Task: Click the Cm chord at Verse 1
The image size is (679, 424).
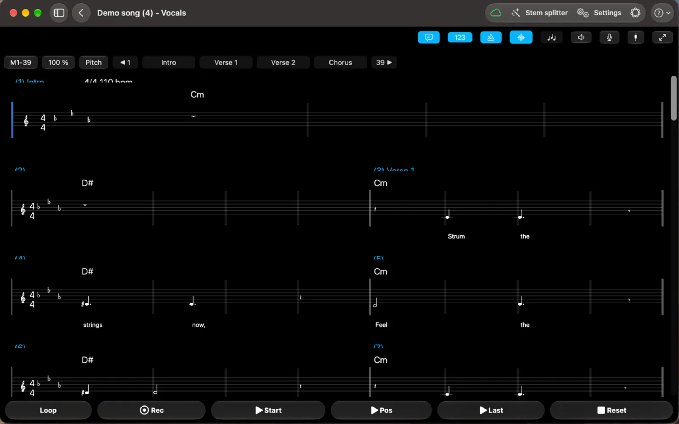Action: 381,183
